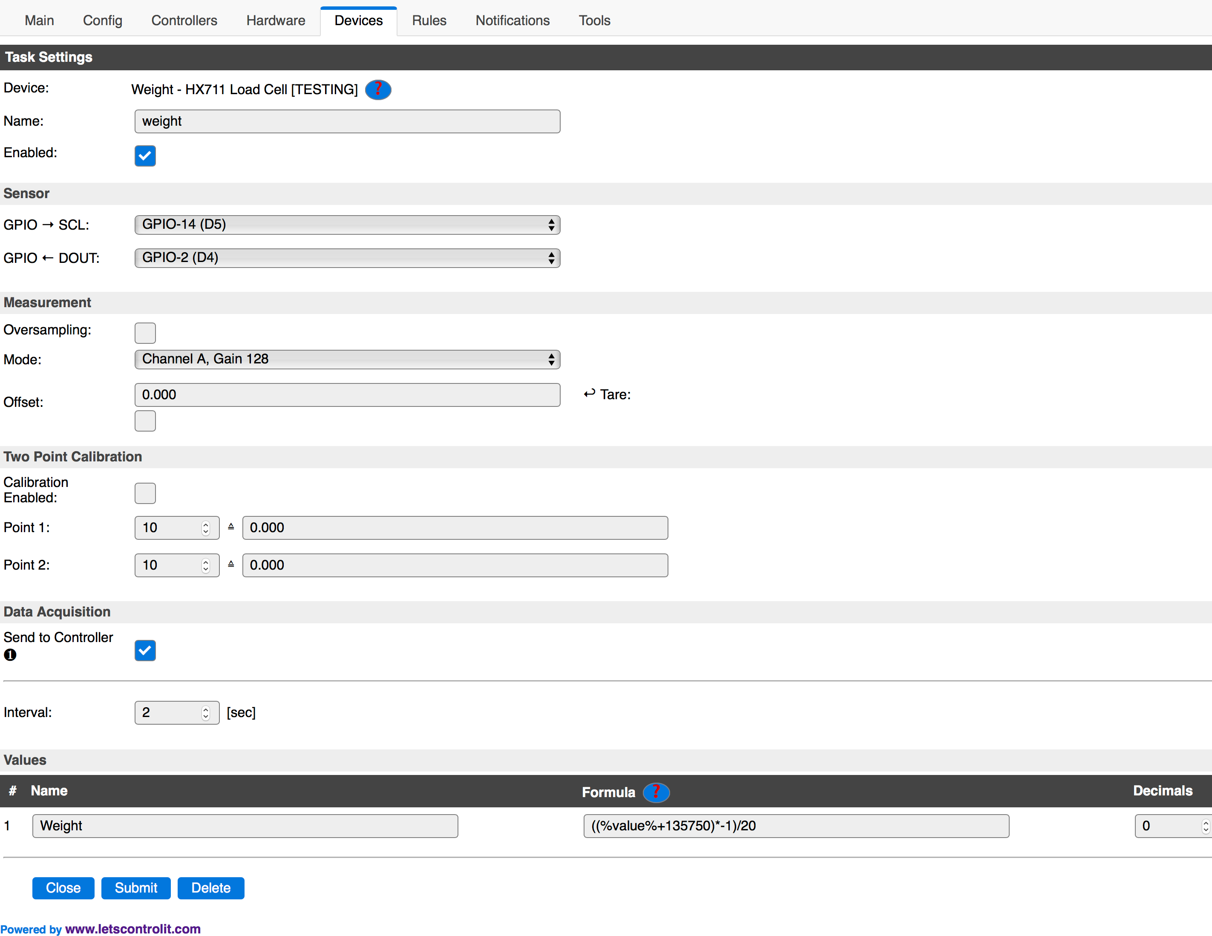Open the www.letscontrolit.com link
The width and height of the screenshot is (1212, 936).
click(x=133, y=929)
